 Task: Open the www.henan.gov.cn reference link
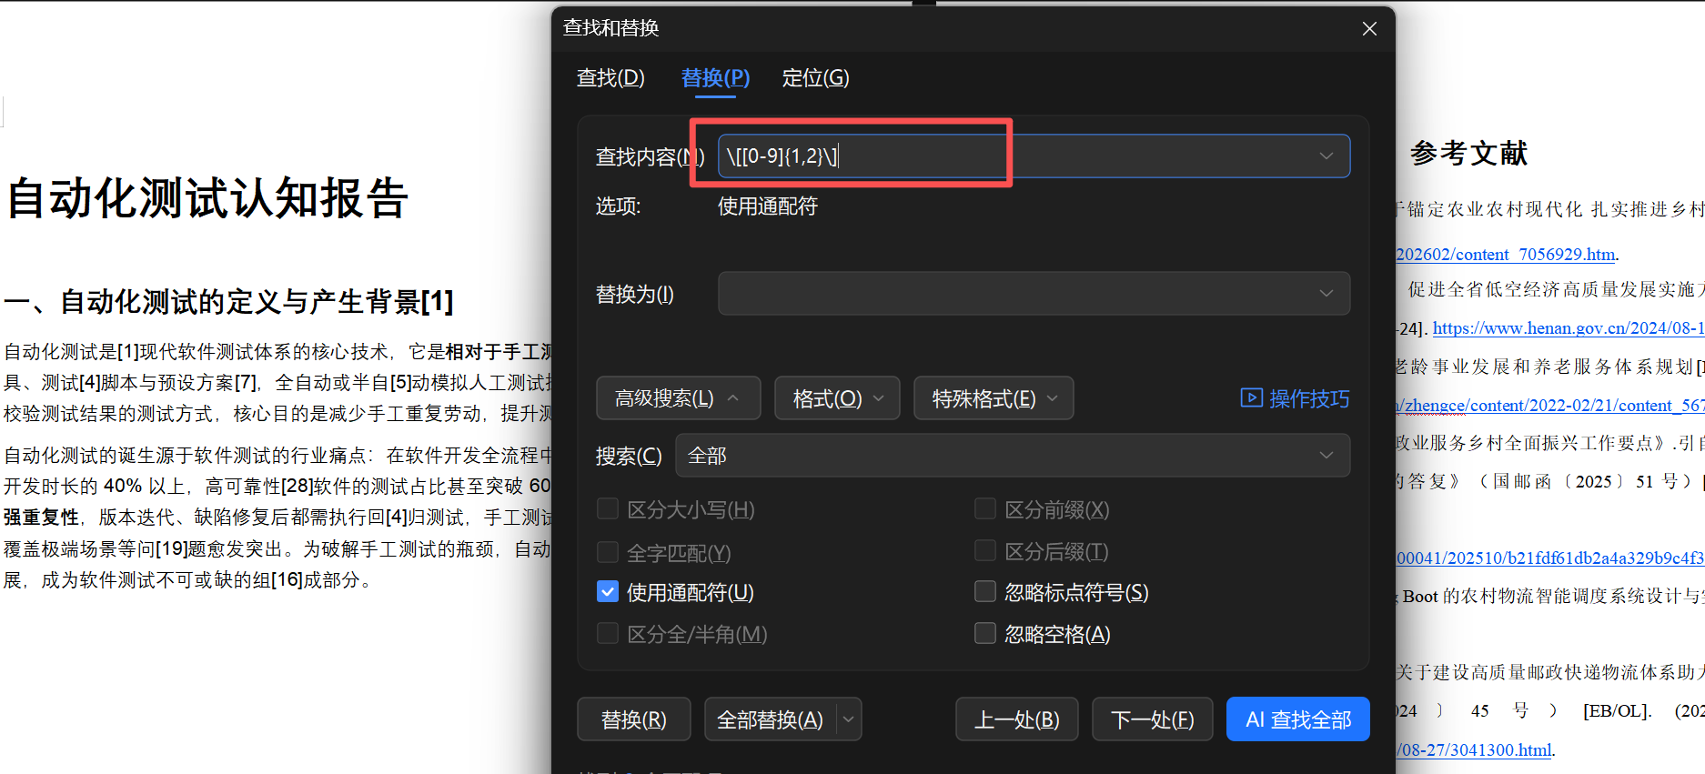pyautogui.click(x=1569, y=328)
